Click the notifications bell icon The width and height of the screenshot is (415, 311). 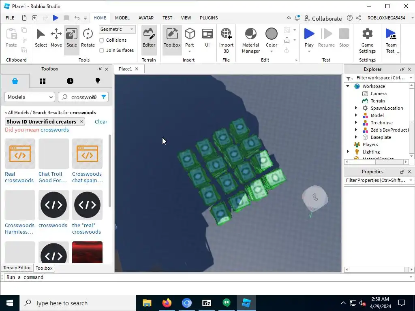pos(297,18)
